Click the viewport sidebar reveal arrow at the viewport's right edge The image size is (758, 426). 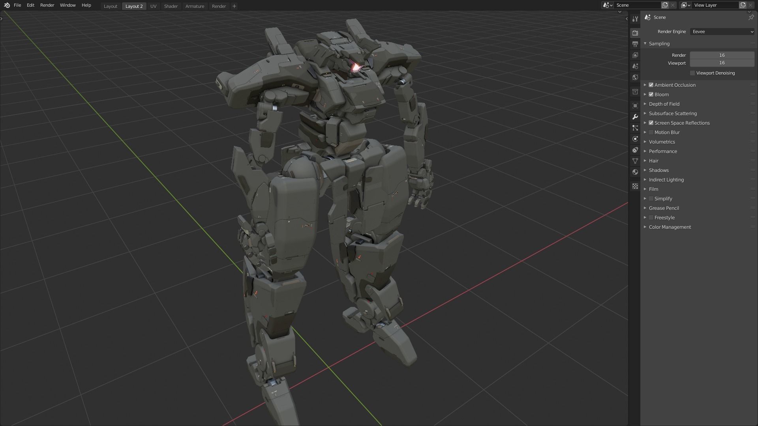point(627,19)
